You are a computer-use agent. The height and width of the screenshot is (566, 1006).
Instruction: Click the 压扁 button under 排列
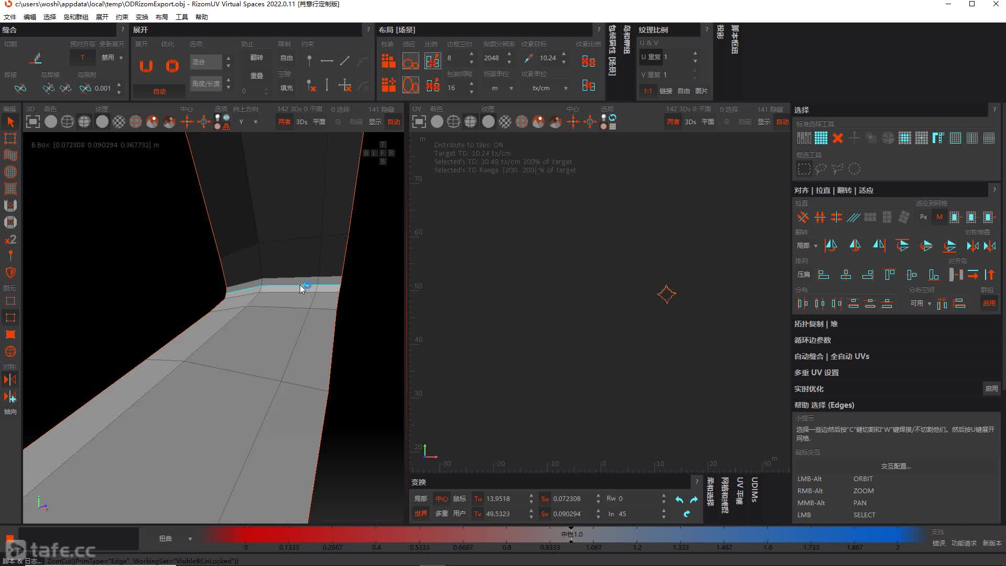click(x=803, y=275)
